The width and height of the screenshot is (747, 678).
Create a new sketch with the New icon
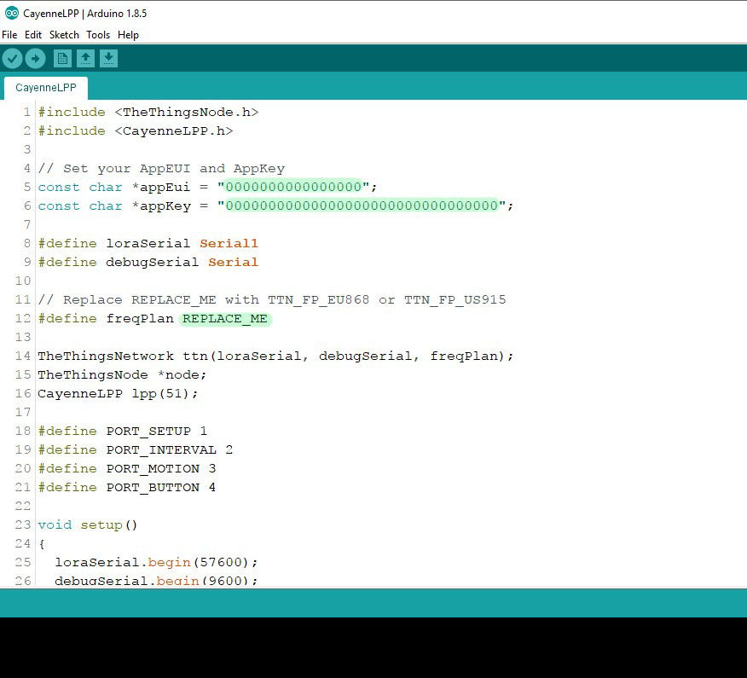(62, 59)
